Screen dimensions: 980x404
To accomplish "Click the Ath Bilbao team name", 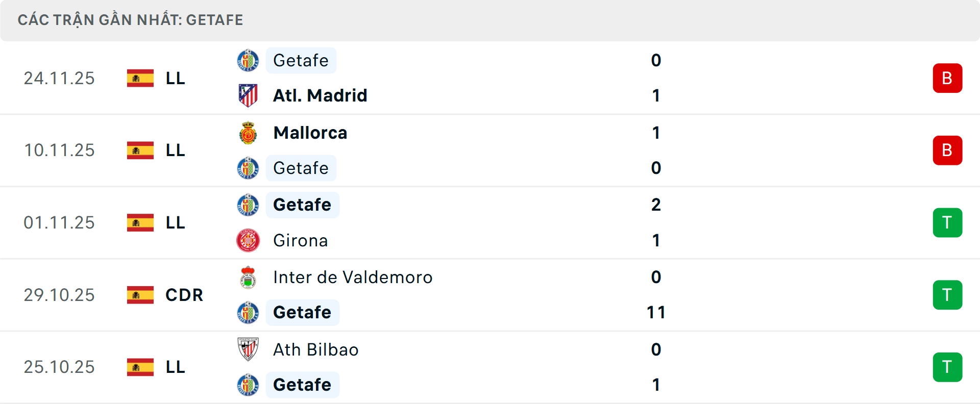I will coord(315,349).
